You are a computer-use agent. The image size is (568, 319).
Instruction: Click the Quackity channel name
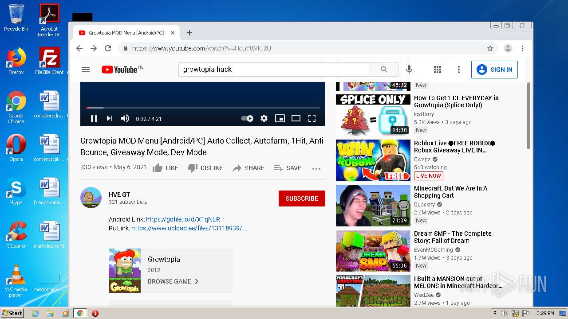425,205
